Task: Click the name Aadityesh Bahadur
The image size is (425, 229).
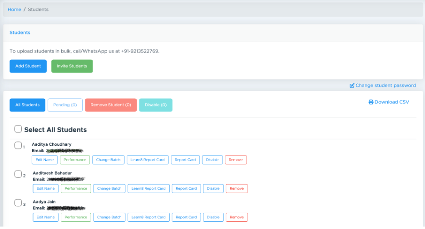Action: pyautogui.click(x=52, y=173)
